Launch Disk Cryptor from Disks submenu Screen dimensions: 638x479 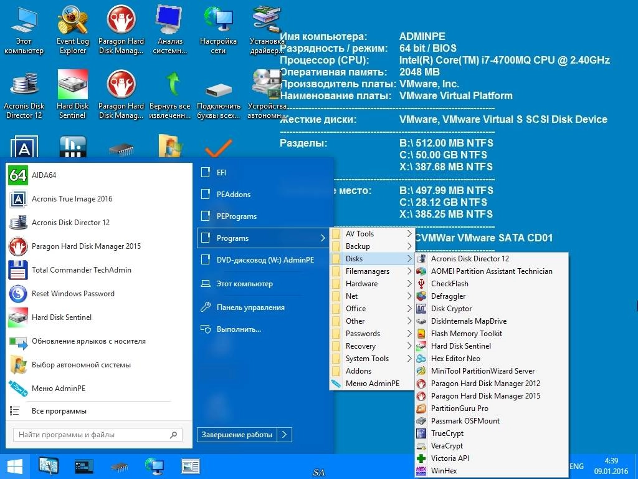coord(492,308)
